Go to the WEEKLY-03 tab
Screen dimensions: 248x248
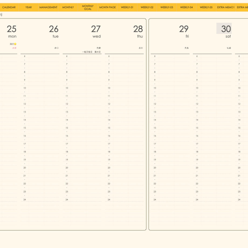coord(167,7)
